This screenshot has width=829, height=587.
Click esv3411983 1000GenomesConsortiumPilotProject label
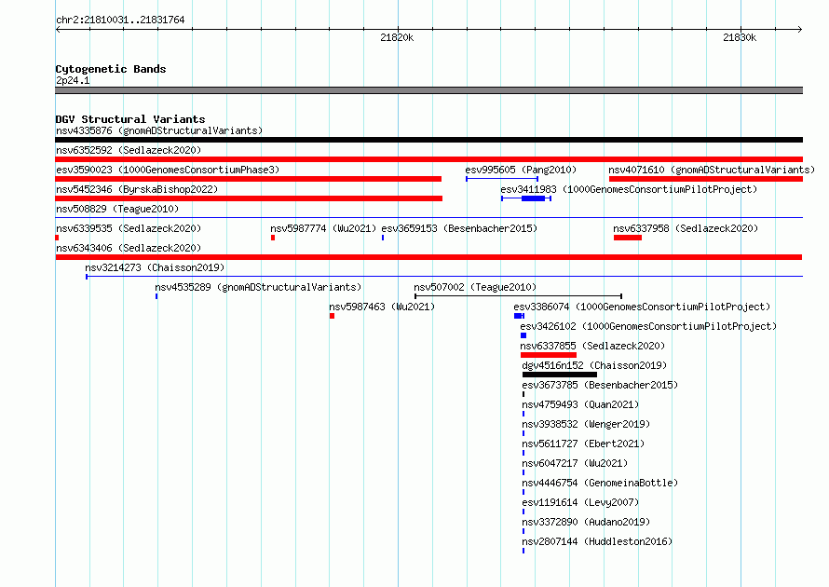[629, 189]
